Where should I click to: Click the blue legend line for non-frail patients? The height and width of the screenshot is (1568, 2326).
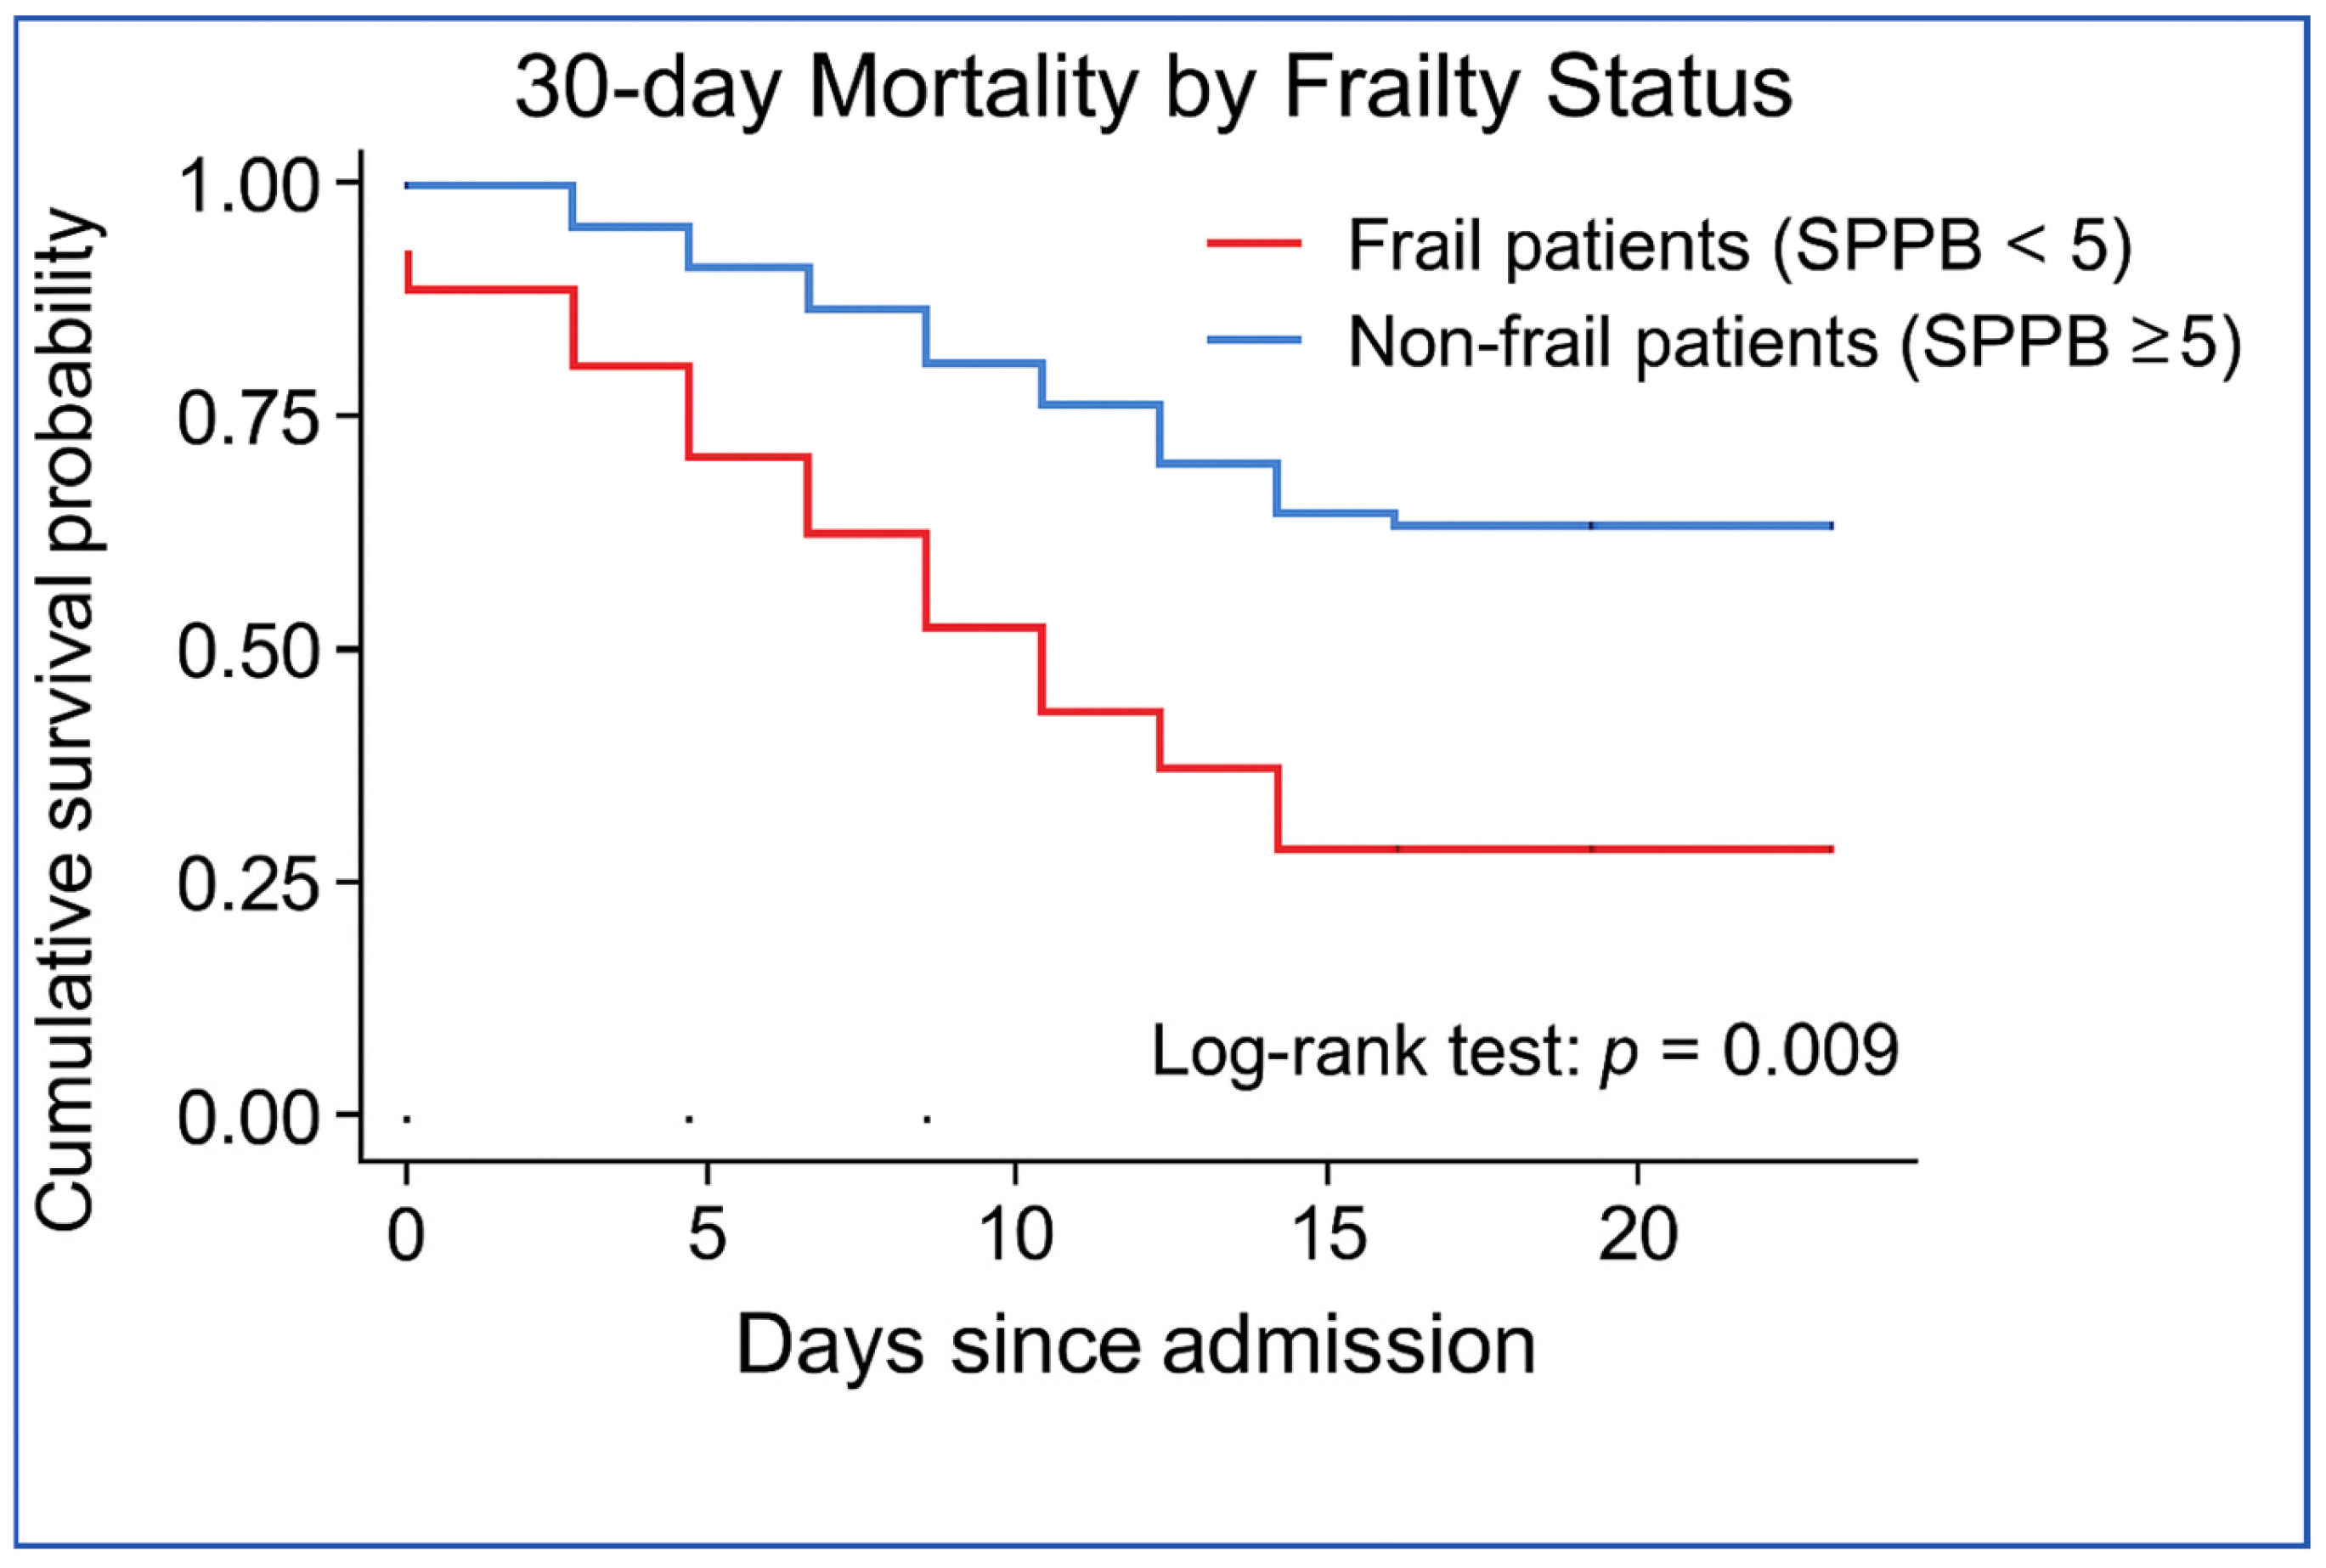(x=1254, y=340)
